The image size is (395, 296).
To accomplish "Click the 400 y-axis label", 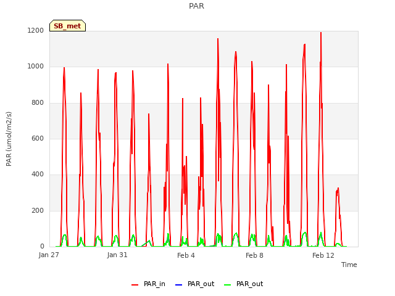I will tap(38, 174).
